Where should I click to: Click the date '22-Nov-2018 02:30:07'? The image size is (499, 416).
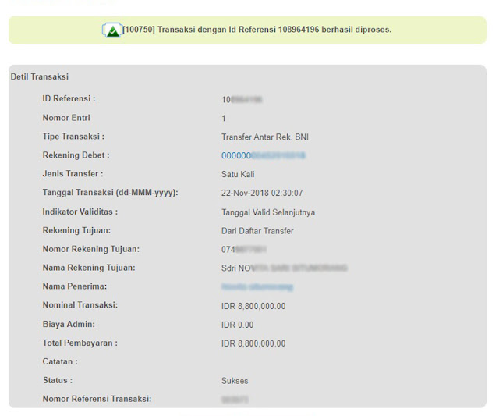[x=262, y=193]
